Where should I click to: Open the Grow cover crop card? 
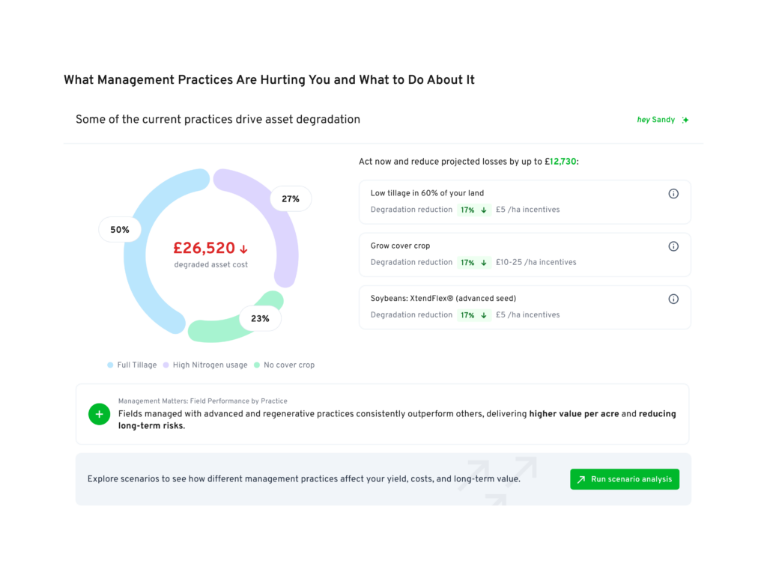525,255
